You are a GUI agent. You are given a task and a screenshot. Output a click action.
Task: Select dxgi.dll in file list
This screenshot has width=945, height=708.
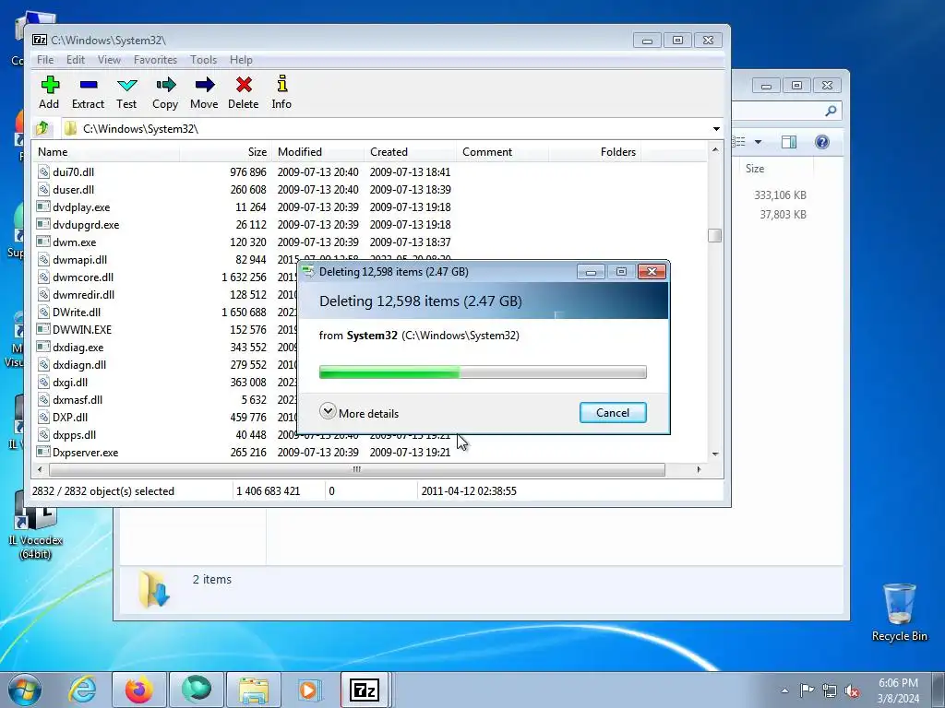70,383
